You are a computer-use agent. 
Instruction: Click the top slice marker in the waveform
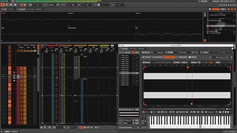188,68
